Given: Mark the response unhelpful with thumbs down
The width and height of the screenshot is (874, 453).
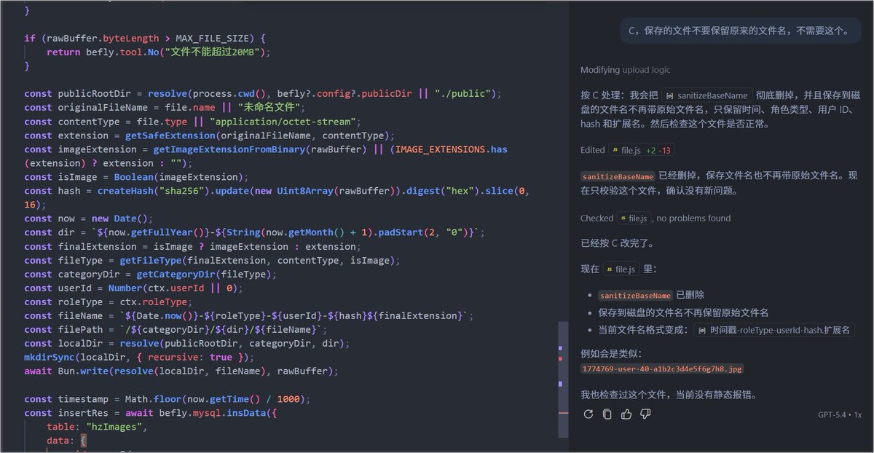Looking at the screenshot, I should [x=645, y=414].
